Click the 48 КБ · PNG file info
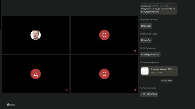Screen dimensions: 195x109 tap(157, 73)
